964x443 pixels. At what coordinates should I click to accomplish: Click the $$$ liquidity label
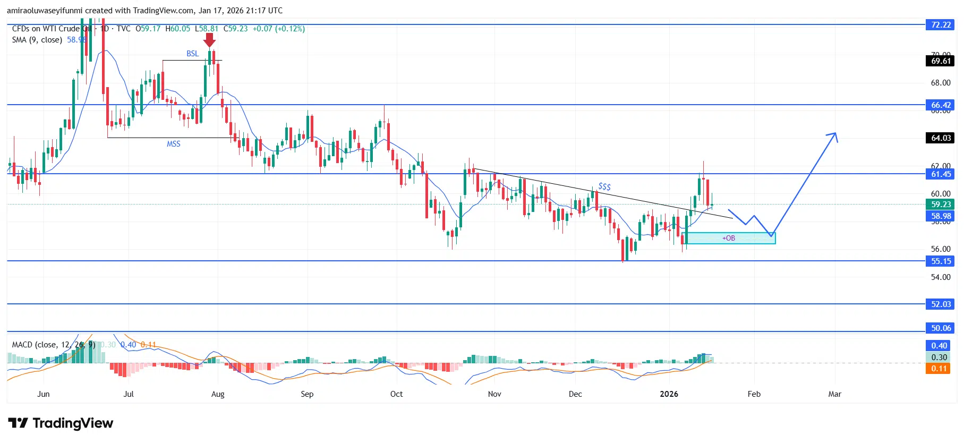[604, 186]
